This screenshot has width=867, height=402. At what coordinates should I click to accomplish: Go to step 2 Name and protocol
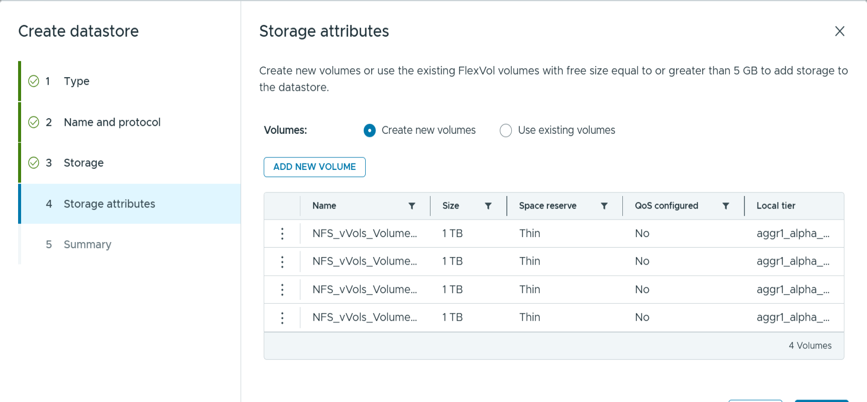pyautogui.click(x=112, y=122)
